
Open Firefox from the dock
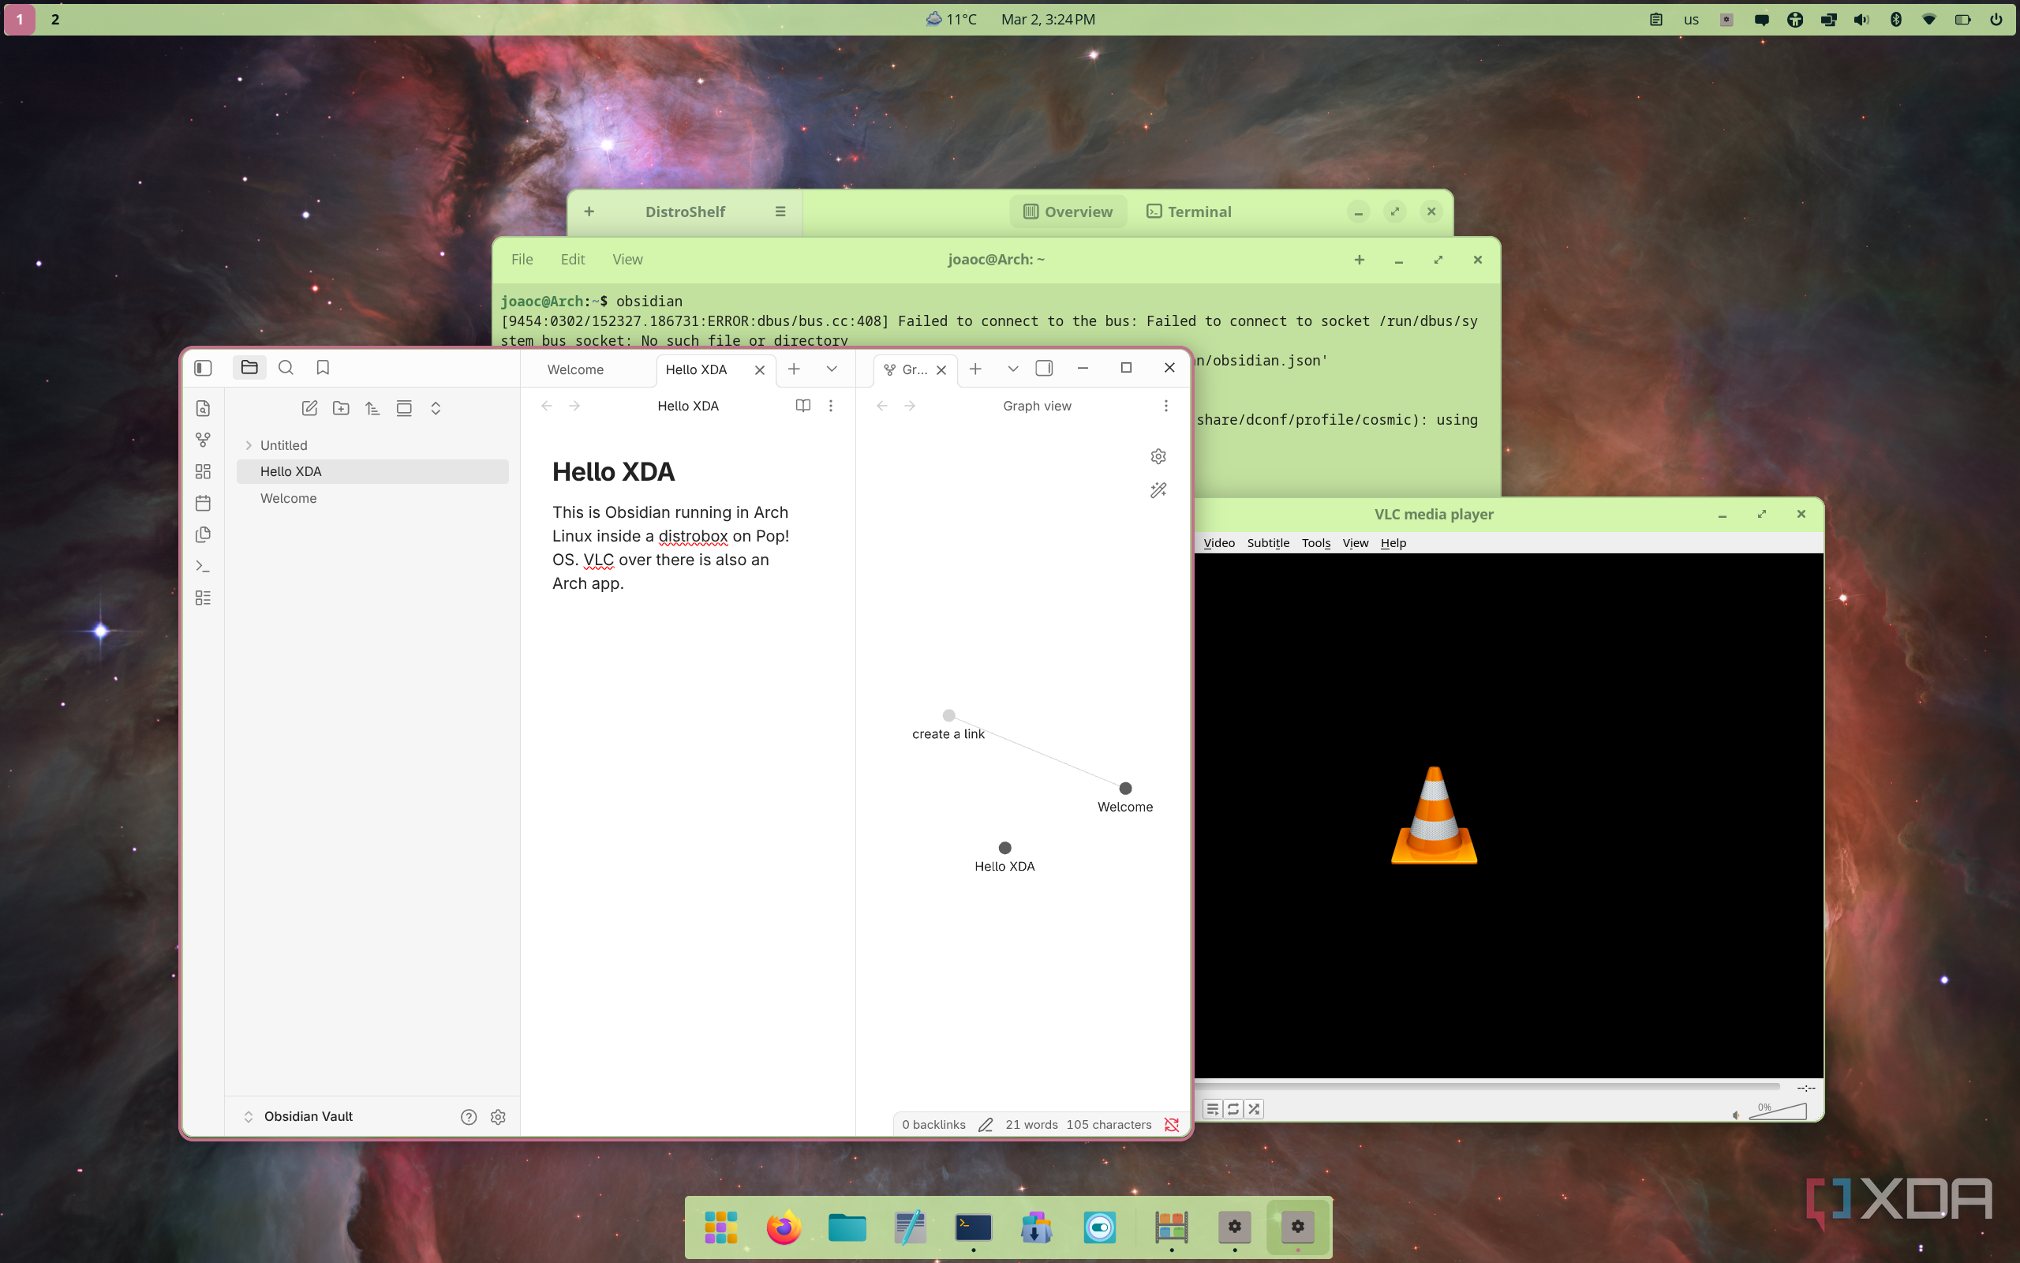pos(784,1228)
